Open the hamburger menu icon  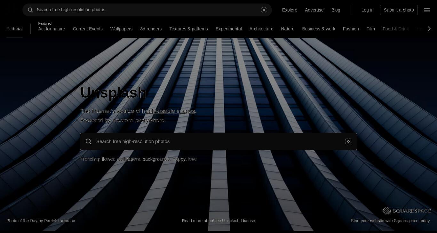pos(427,10)
